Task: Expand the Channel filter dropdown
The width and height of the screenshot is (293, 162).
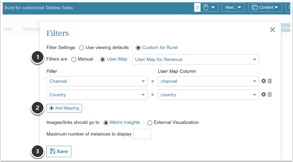Action: point(97,81)
